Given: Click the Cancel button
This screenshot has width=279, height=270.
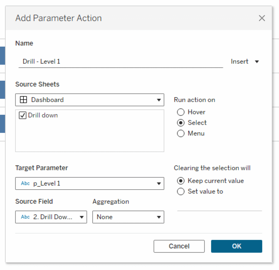Looking at the screenshot, I should (x=179, y=246).
